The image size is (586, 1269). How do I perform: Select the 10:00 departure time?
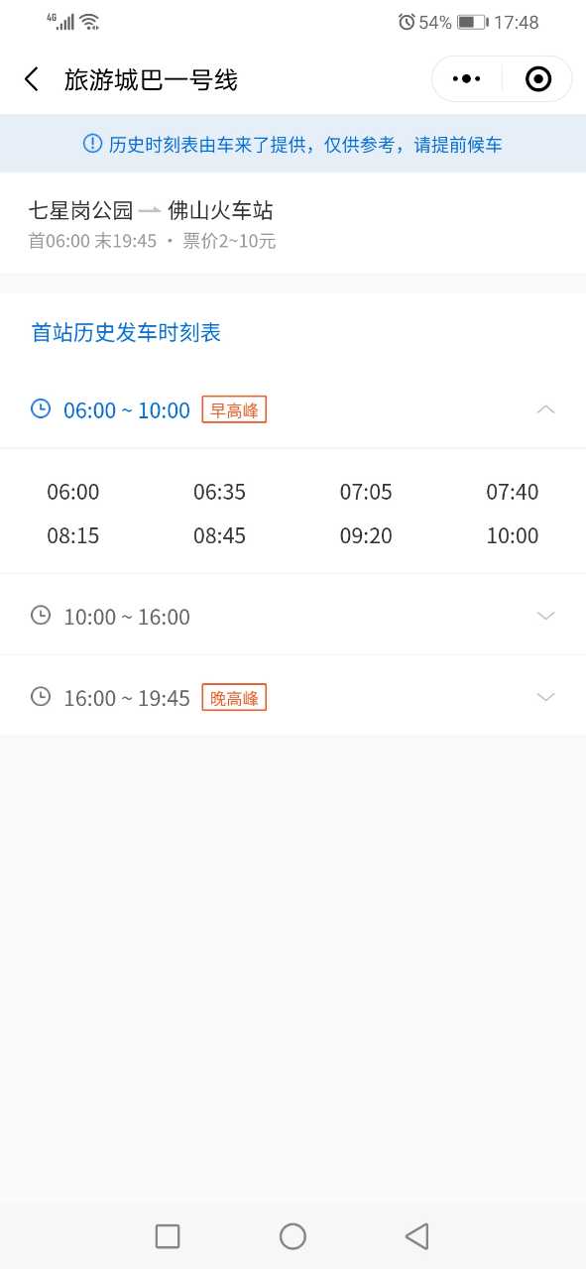click(x=513, y=535)
